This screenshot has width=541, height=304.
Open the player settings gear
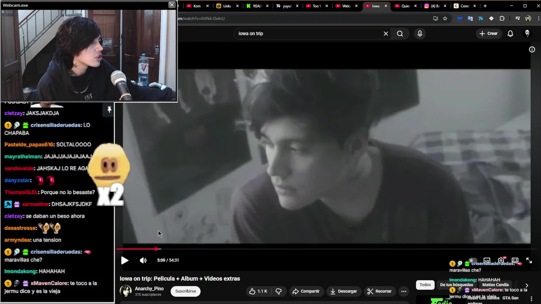pos(501,260)
